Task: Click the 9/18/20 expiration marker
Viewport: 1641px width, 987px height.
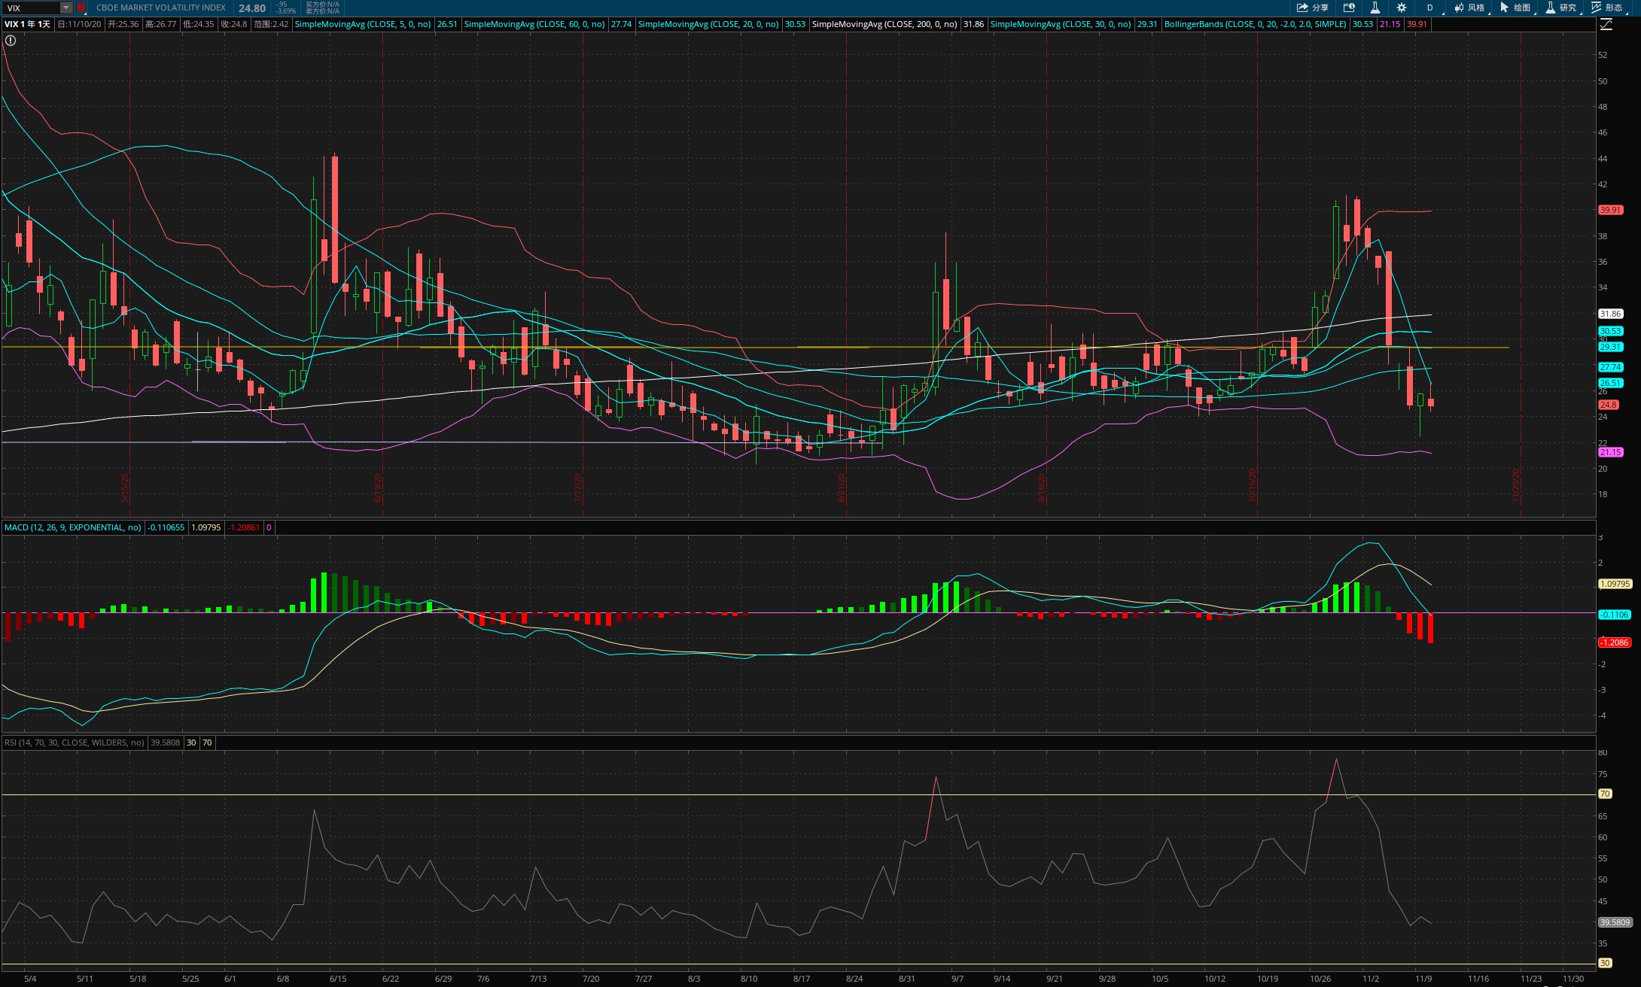Action: [1042, 487]
